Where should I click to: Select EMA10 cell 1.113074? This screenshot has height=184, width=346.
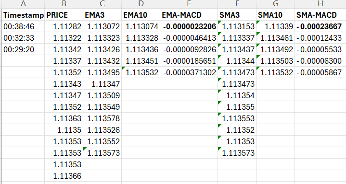(x=141, y=26)
